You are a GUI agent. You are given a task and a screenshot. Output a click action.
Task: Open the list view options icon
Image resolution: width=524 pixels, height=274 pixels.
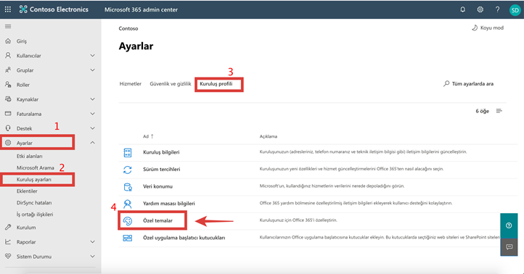pyautogui.click(x=499, y=111)
